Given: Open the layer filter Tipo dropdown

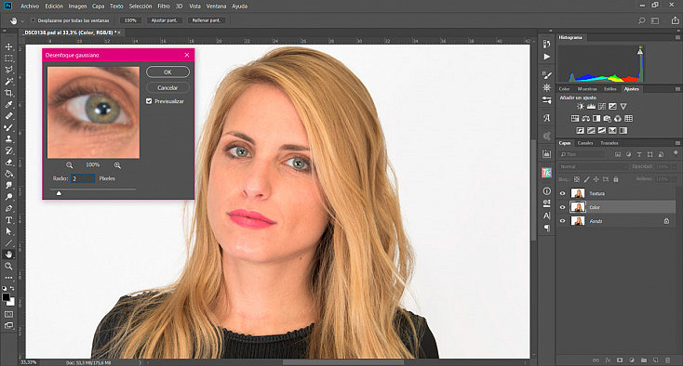Looking at the screenshot, I should click(x=582, y=154).
